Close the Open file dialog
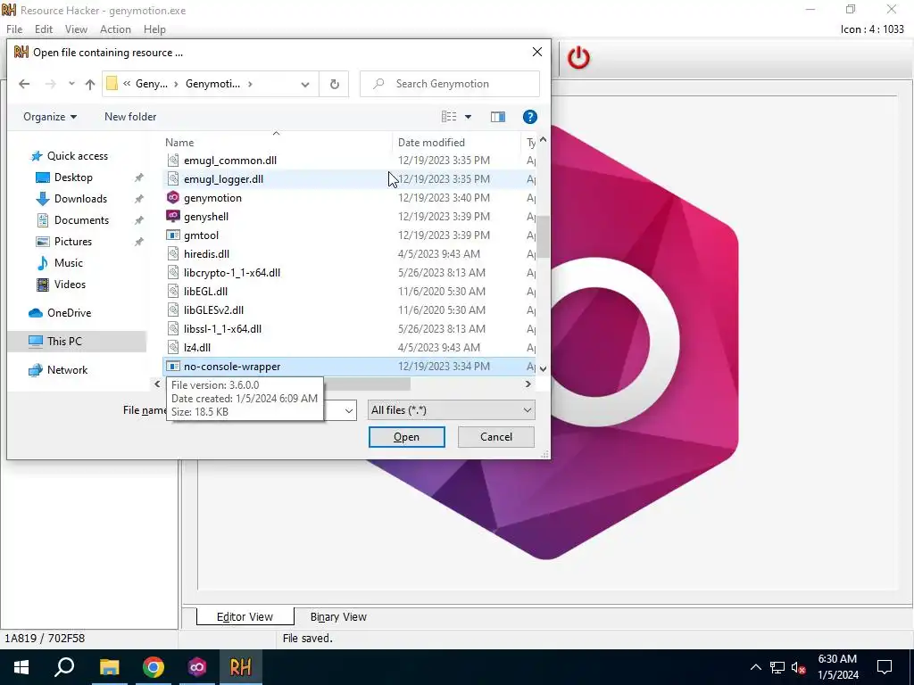Viewport: 914px width, 685px height. pyautogui.click(x=536, y=53)
